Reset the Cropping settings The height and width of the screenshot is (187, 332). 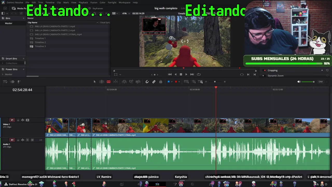327,70
